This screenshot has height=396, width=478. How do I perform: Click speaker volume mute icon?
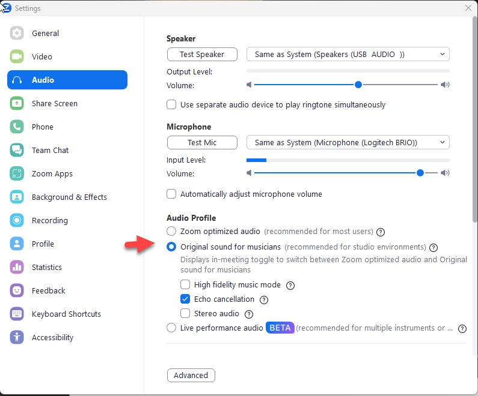[x=249, y=85]
